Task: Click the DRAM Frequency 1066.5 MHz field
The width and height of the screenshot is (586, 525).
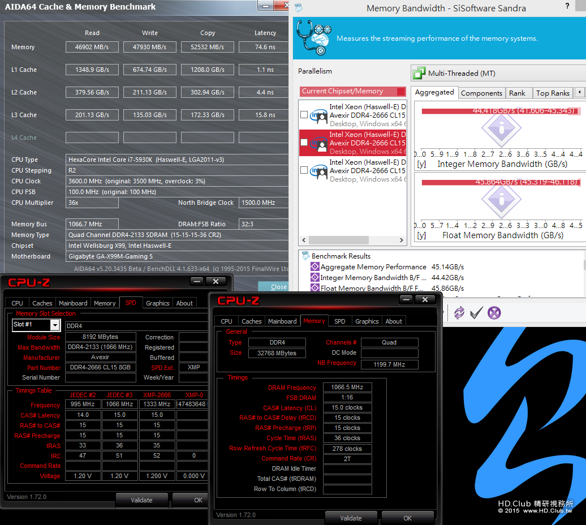Action: pyautogui.click(x=347, y=387)
